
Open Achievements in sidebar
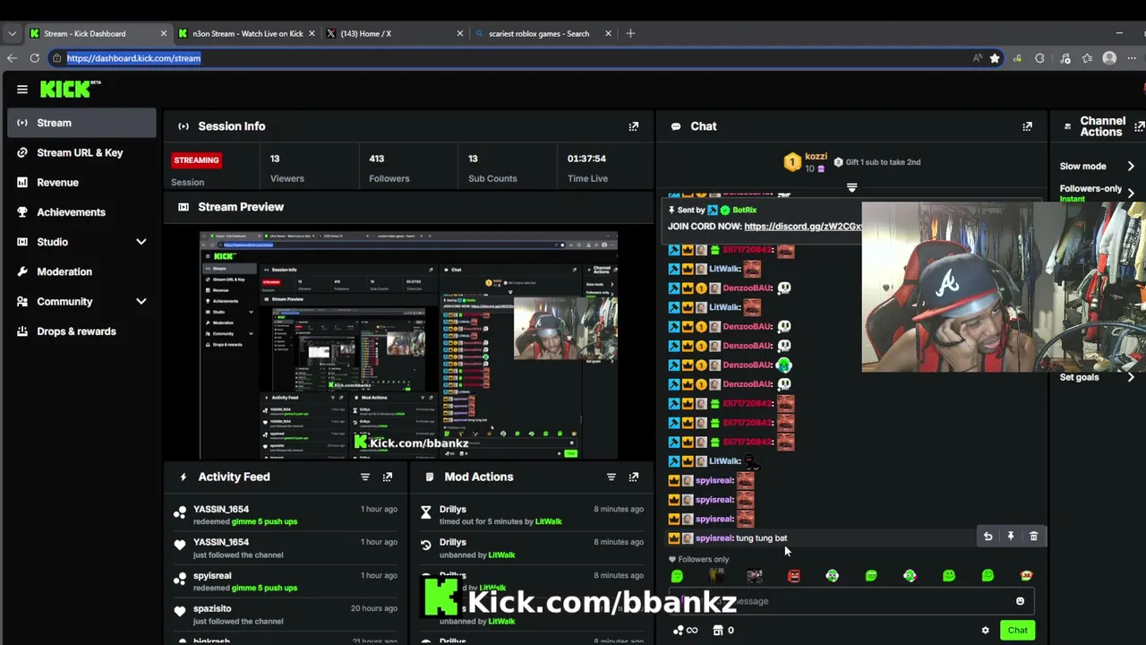(81, 212)
